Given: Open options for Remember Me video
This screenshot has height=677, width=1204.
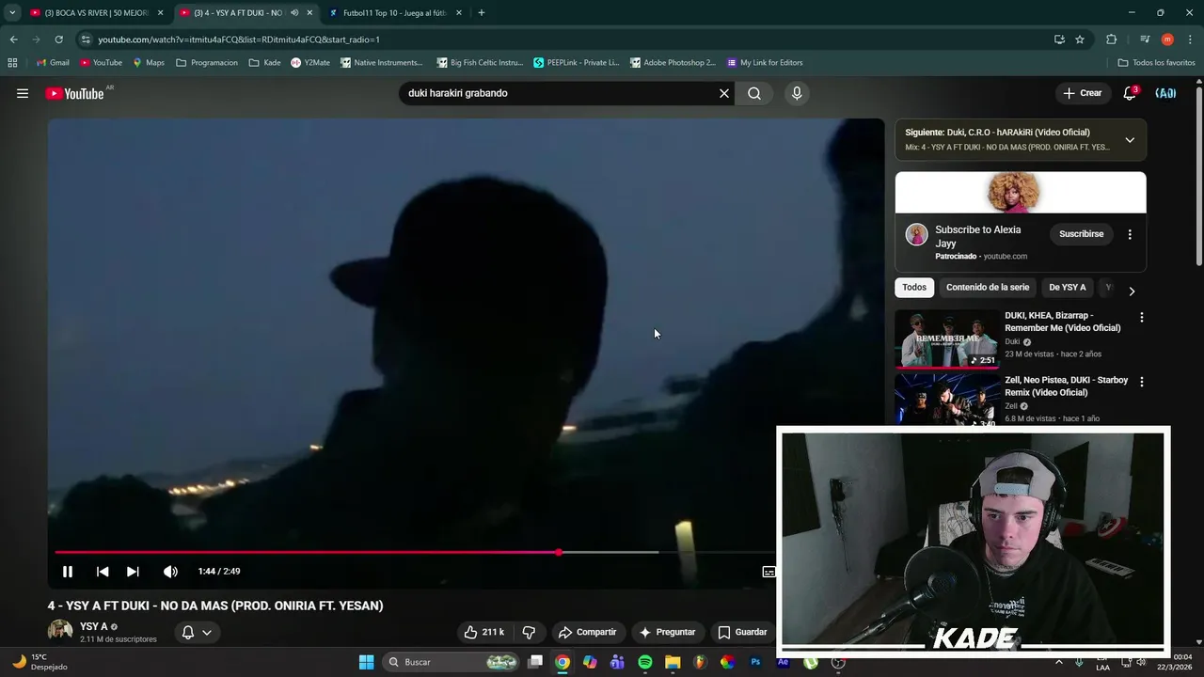Looking at the screenshot, I should click(x=1142, y=318).
